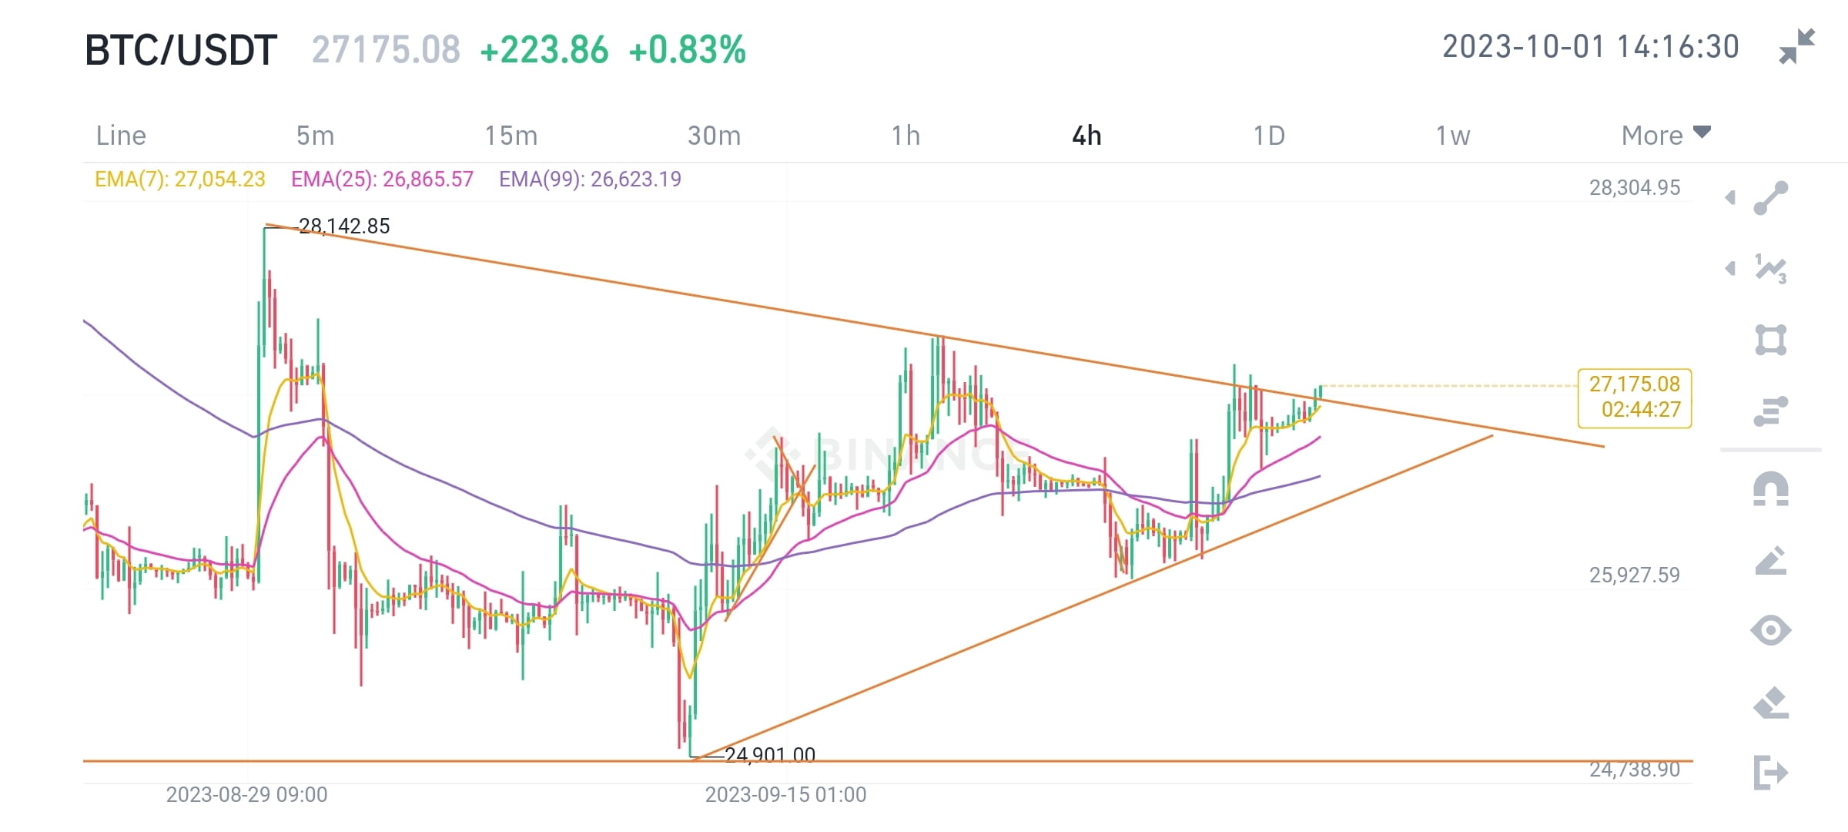Image resolution: width=1848 pixels, height=832 pixels.
Task: Select the Line chart view
Action: (x=120, y=134)
